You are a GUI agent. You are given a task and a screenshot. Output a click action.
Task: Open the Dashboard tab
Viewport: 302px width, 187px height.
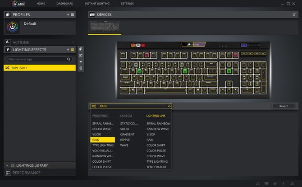pyautogui.click(x=65, y=4)
